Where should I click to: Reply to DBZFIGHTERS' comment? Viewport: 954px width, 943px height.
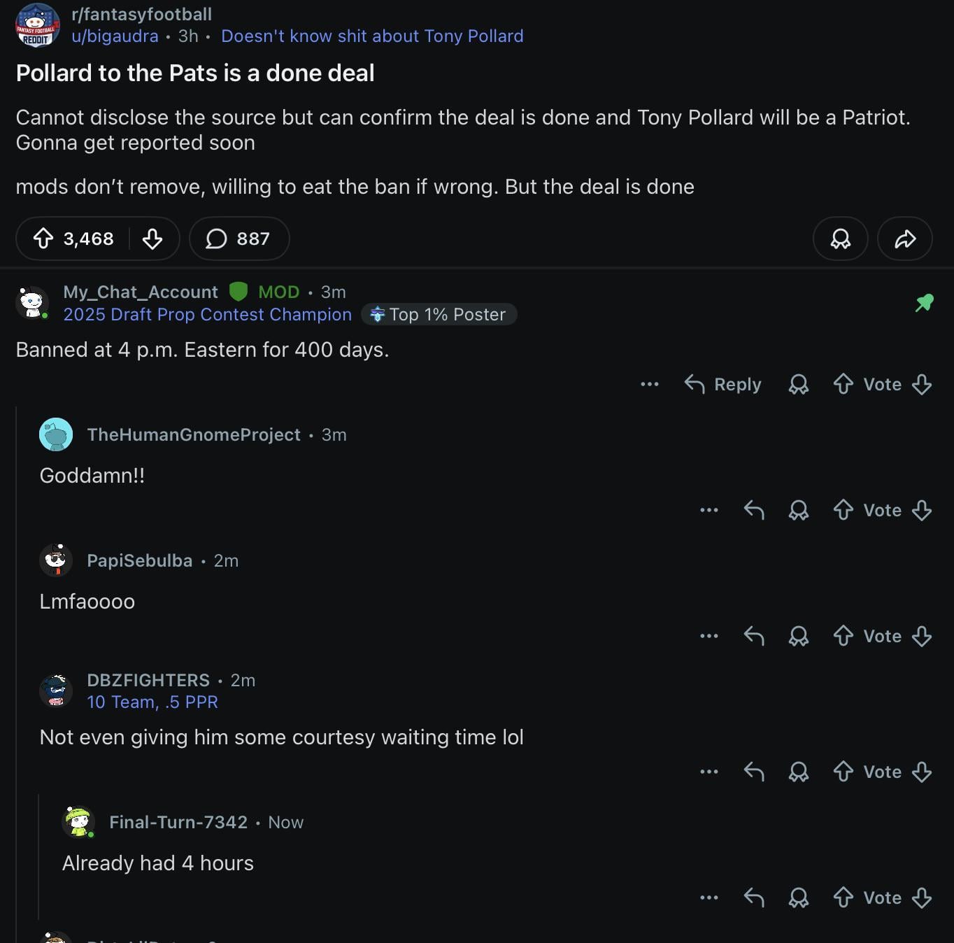[754, 772]
